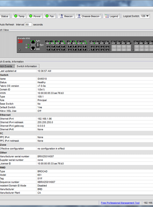Click the Temp status button

(x=19, y=16)
